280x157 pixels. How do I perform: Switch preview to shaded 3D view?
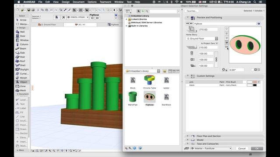coord(227,43)
